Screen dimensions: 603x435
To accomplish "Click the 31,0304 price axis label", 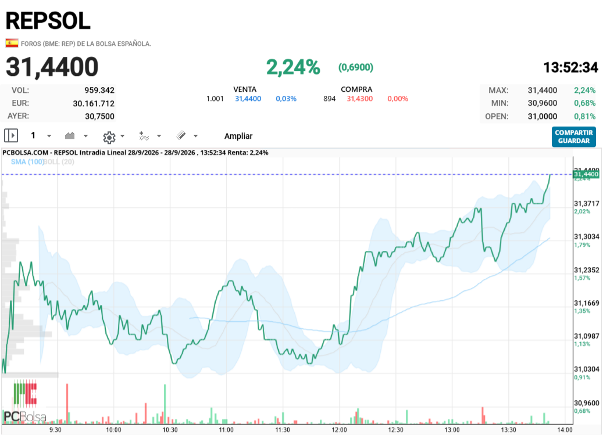I will tap(587, 369).
